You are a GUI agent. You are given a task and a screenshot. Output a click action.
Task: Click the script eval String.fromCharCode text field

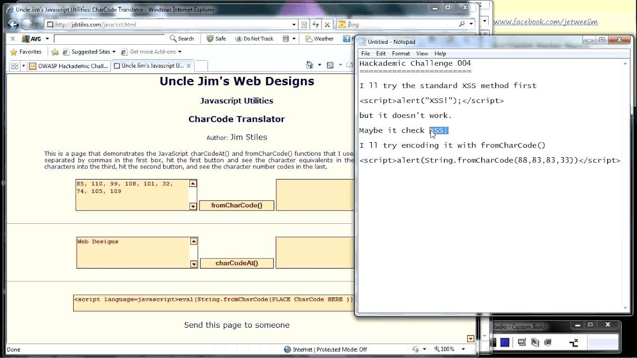pos(214,303)
